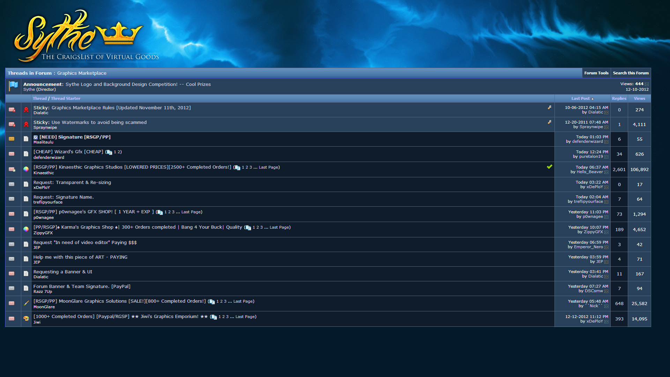The width and height of the screenshot is (670, 377).
Task: Go to page 2 of MoonGlare Graphics Solutions
Action: 221,301
